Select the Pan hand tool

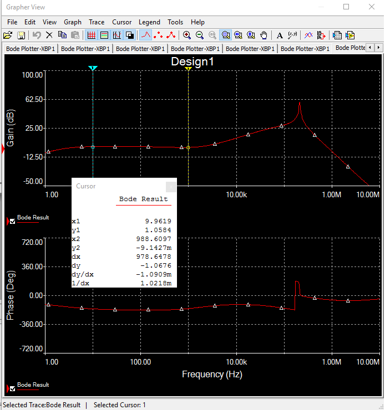point(264,35)
